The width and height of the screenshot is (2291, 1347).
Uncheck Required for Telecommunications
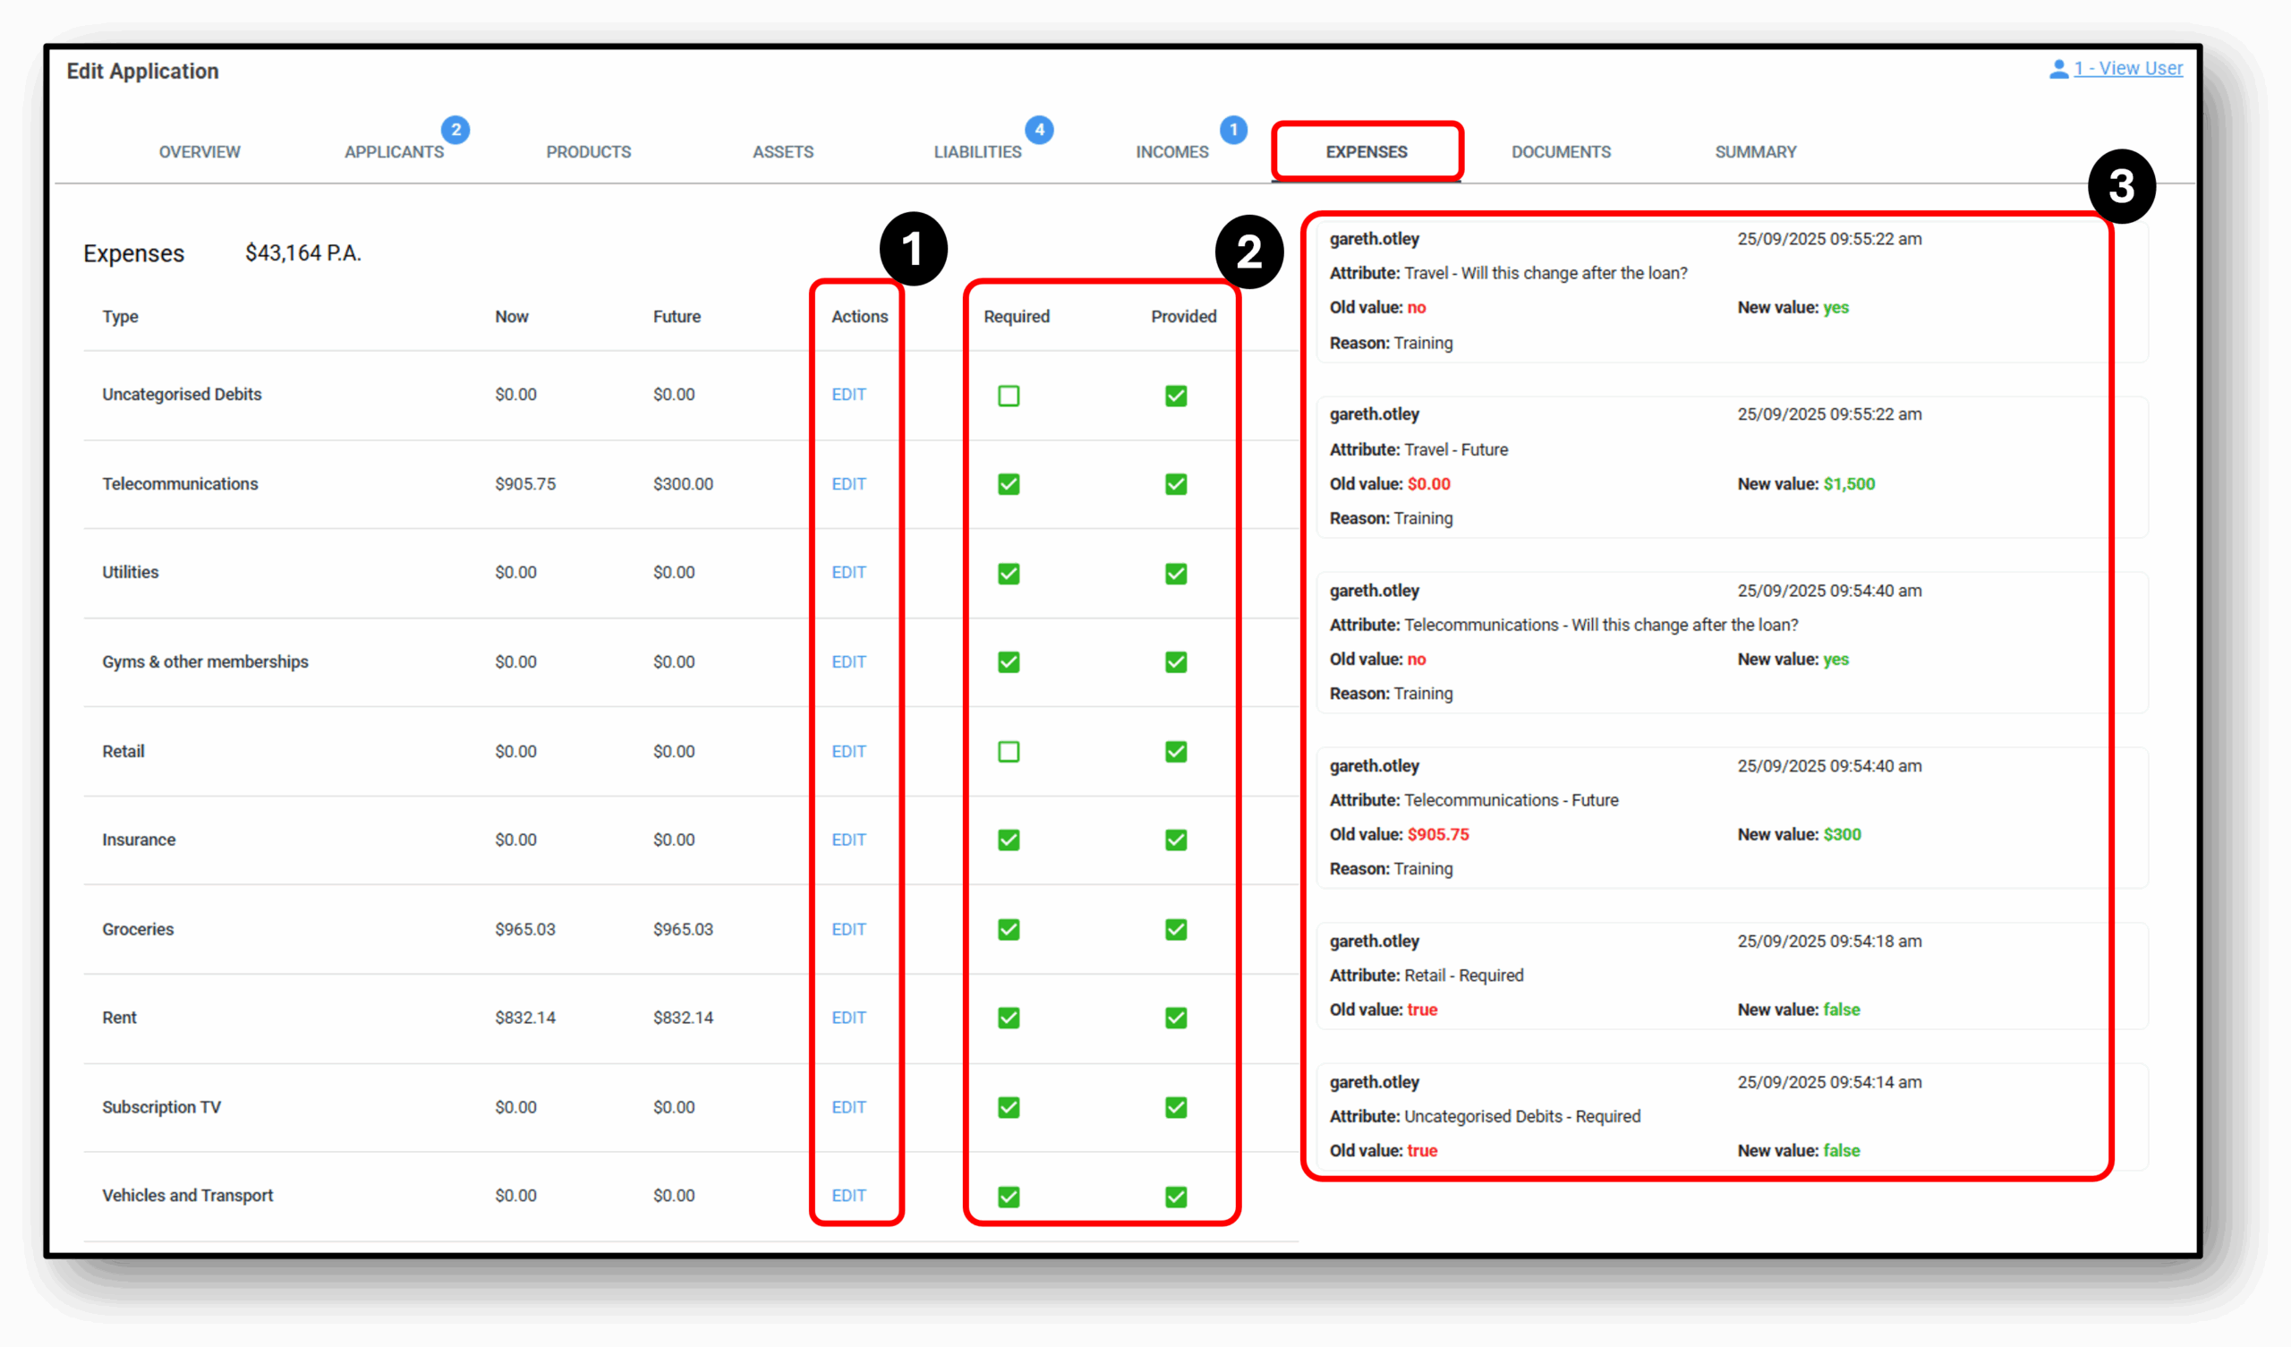[1009, 484]
